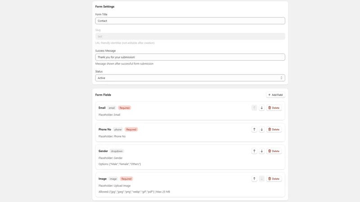
Task: Delete the Image field
Action: click(274, 179)
